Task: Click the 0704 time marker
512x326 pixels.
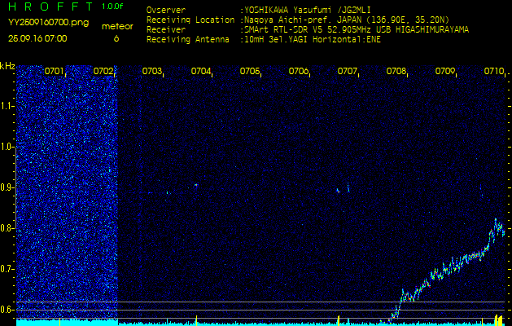Action: point(200,71)
